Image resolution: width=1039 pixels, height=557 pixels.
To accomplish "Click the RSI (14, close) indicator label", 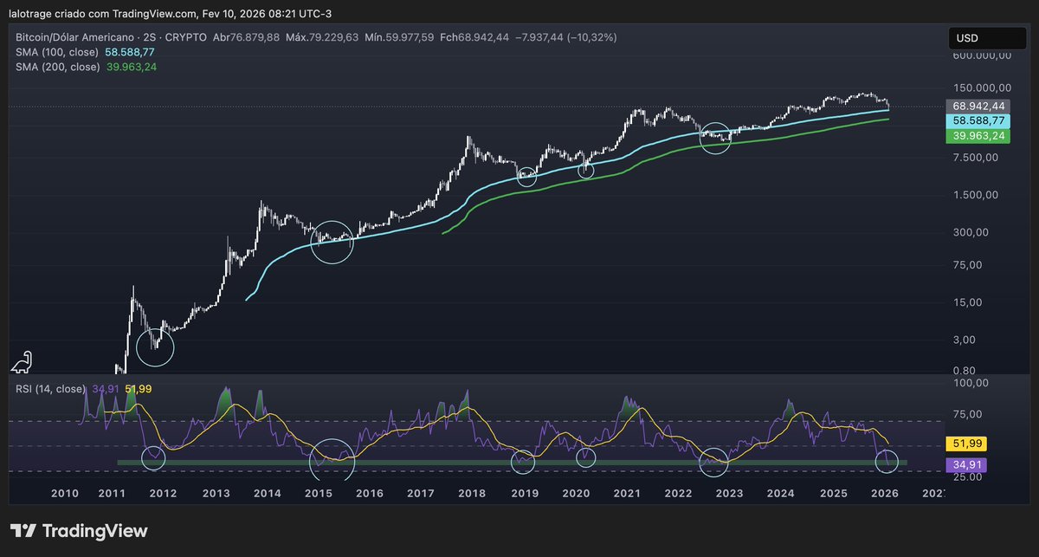I will [x=51, y=389].
